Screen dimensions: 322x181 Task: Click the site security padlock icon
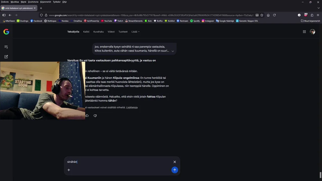coord(46,15)
